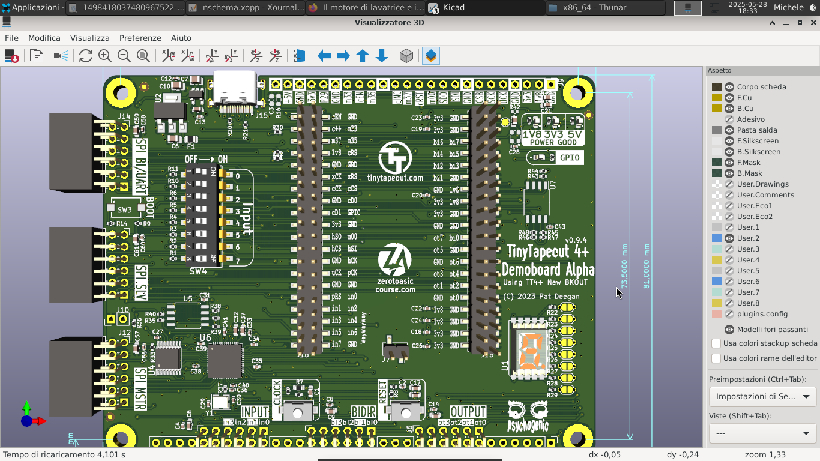Hide the F.Silkscreen layer
This screenshot has width=820, height=461.
[x=729, y=141]
